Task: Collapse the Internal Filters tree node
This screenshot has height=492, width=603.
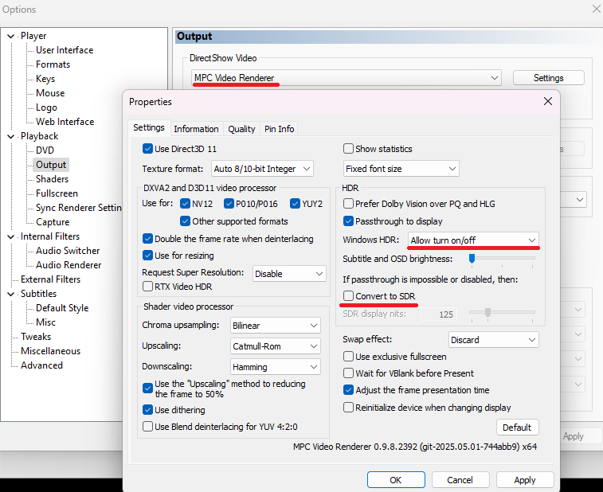Action: [11, 236]
